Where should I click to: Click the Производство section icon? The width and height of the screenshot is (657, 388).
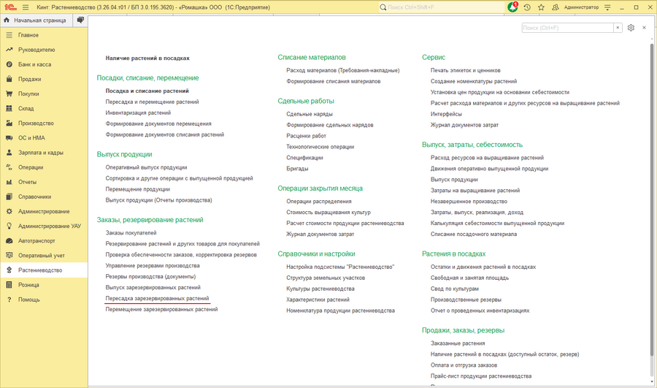pos(9,123)
